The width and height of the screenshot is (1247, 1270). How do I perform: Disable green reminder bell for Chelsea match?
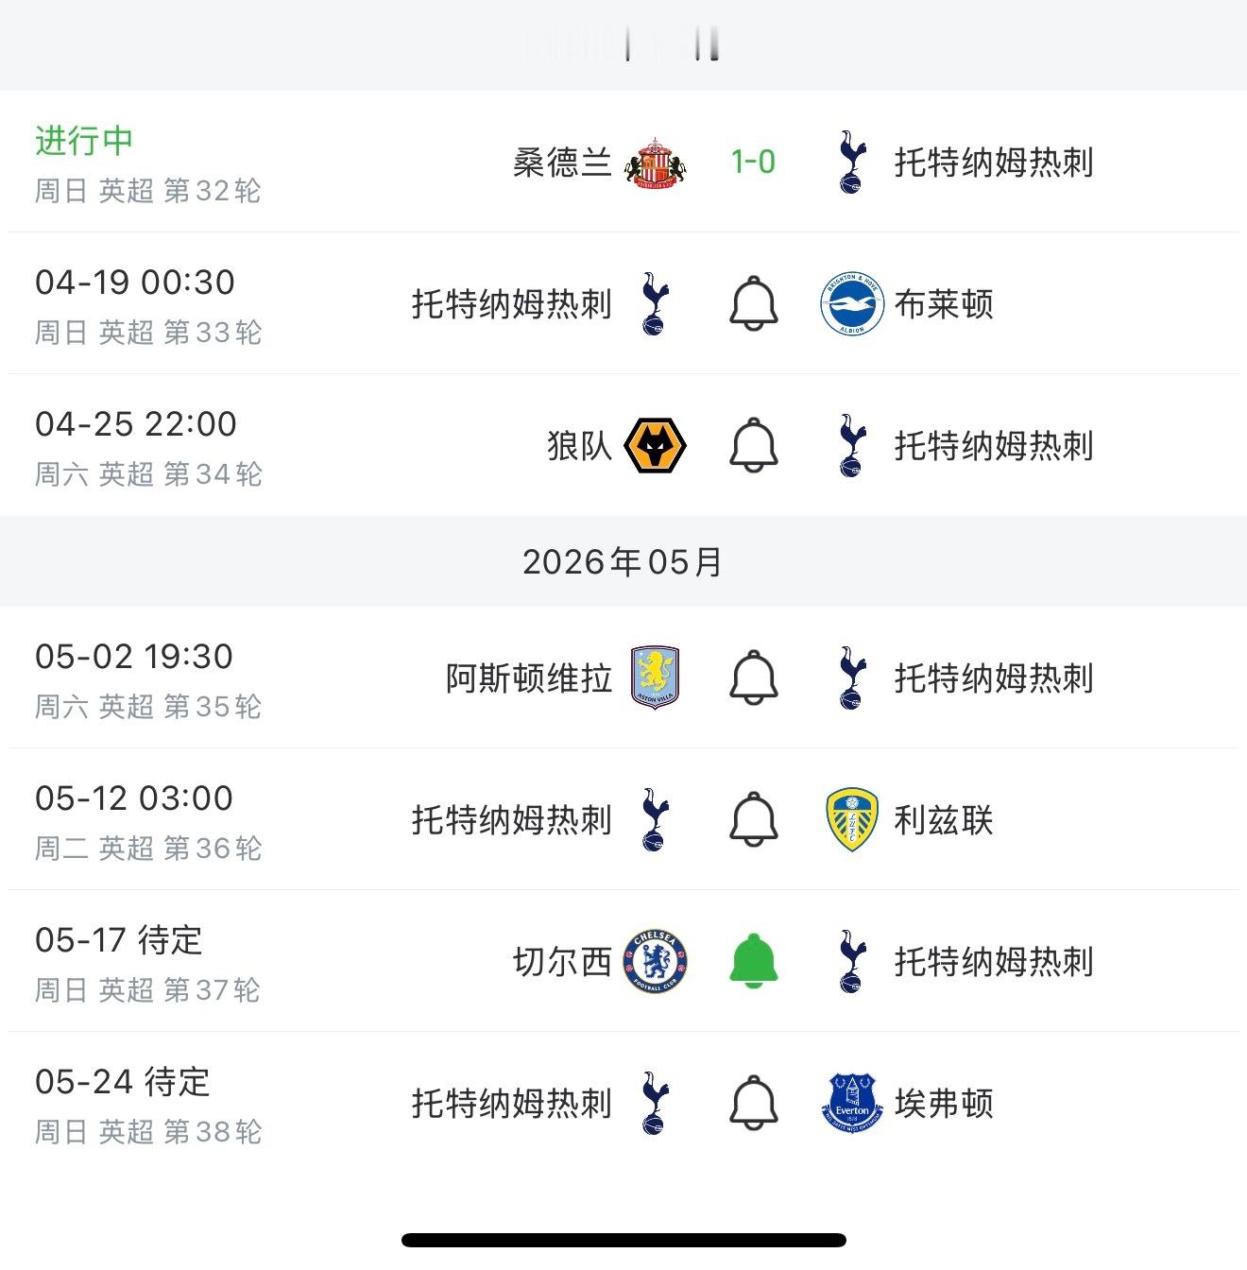pos(754,962)
